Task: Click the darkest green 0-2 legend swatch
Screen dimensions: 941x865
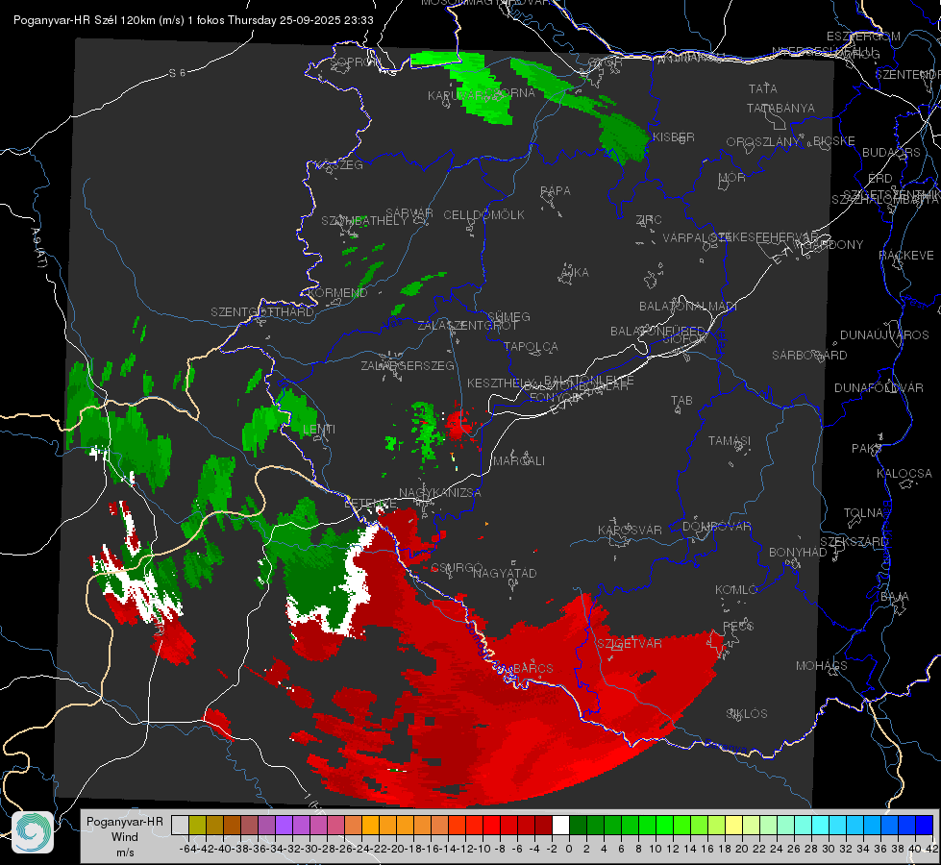Action: [x=578, y=825]
